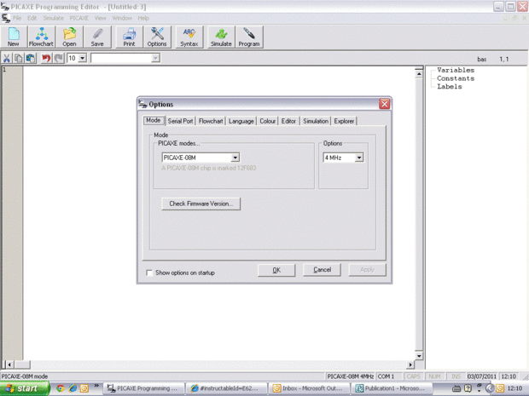Click the Program download icon

[249, 37]
